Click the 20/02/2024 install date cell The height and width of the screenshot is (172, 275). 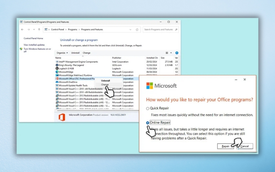tap(152, 62)
